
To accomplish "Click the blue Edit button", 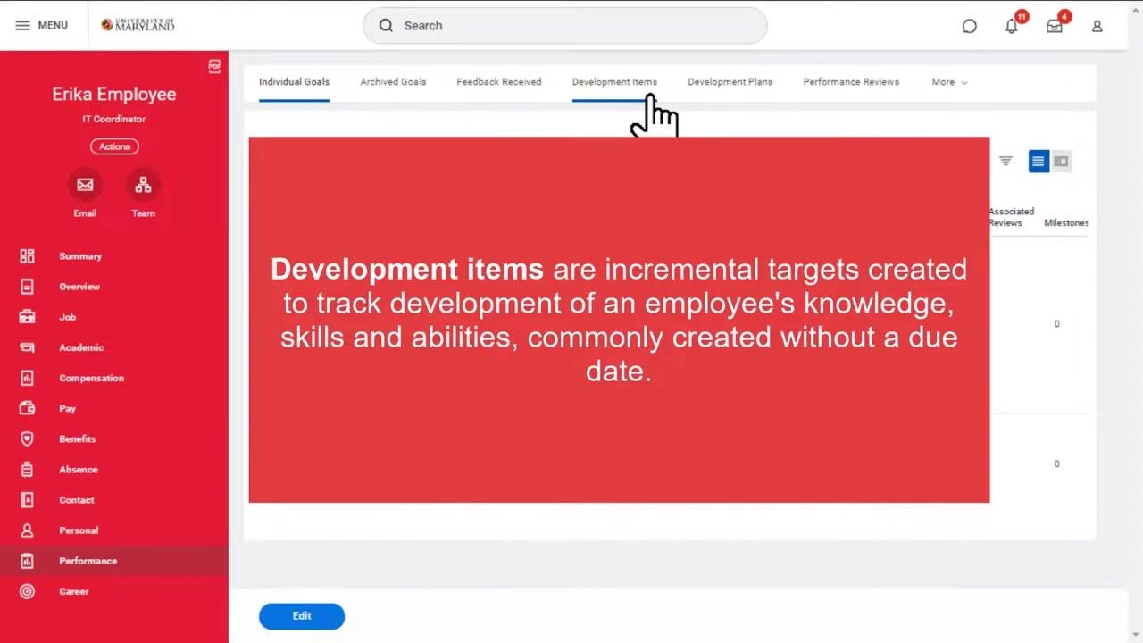I will [x=302, y=616].
